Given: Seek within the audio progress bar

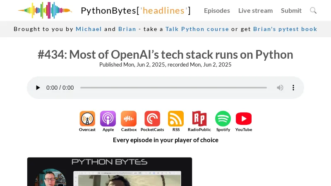Looking at the screenshot, I should (173, 88).
